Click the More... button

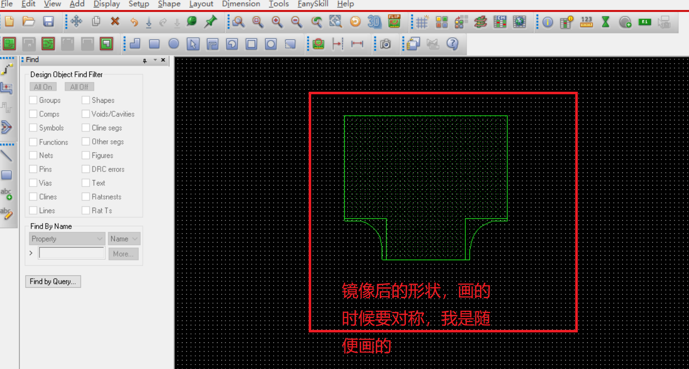[123, 254]
